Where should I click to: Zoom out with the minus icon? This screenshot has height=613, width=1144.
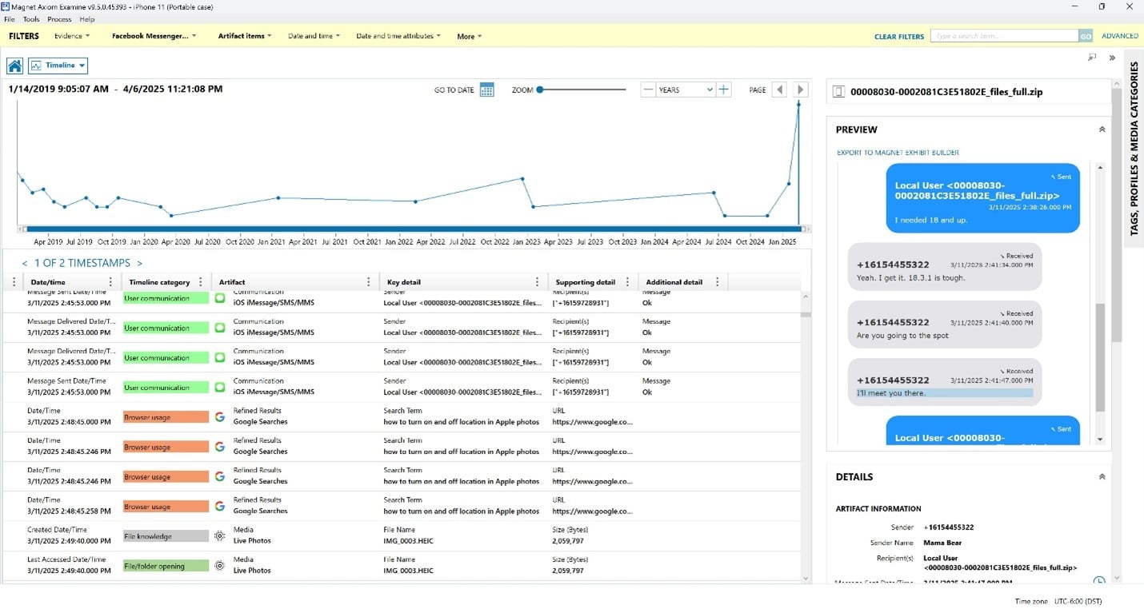[646, 90]
